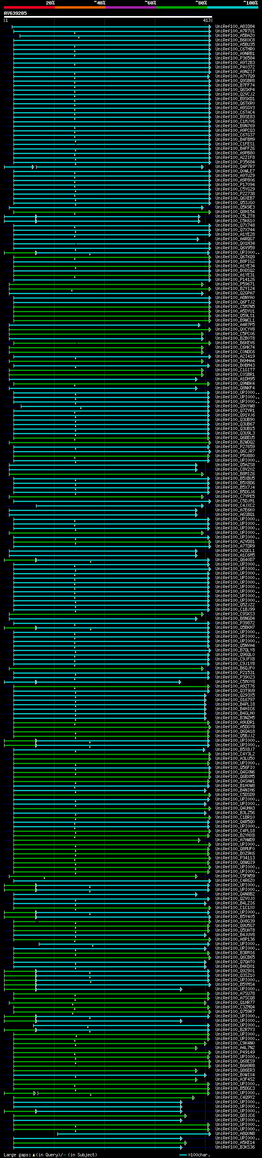Click the white AV639285 query length bar
The image size is (262, 1158).
click(108, 16)
